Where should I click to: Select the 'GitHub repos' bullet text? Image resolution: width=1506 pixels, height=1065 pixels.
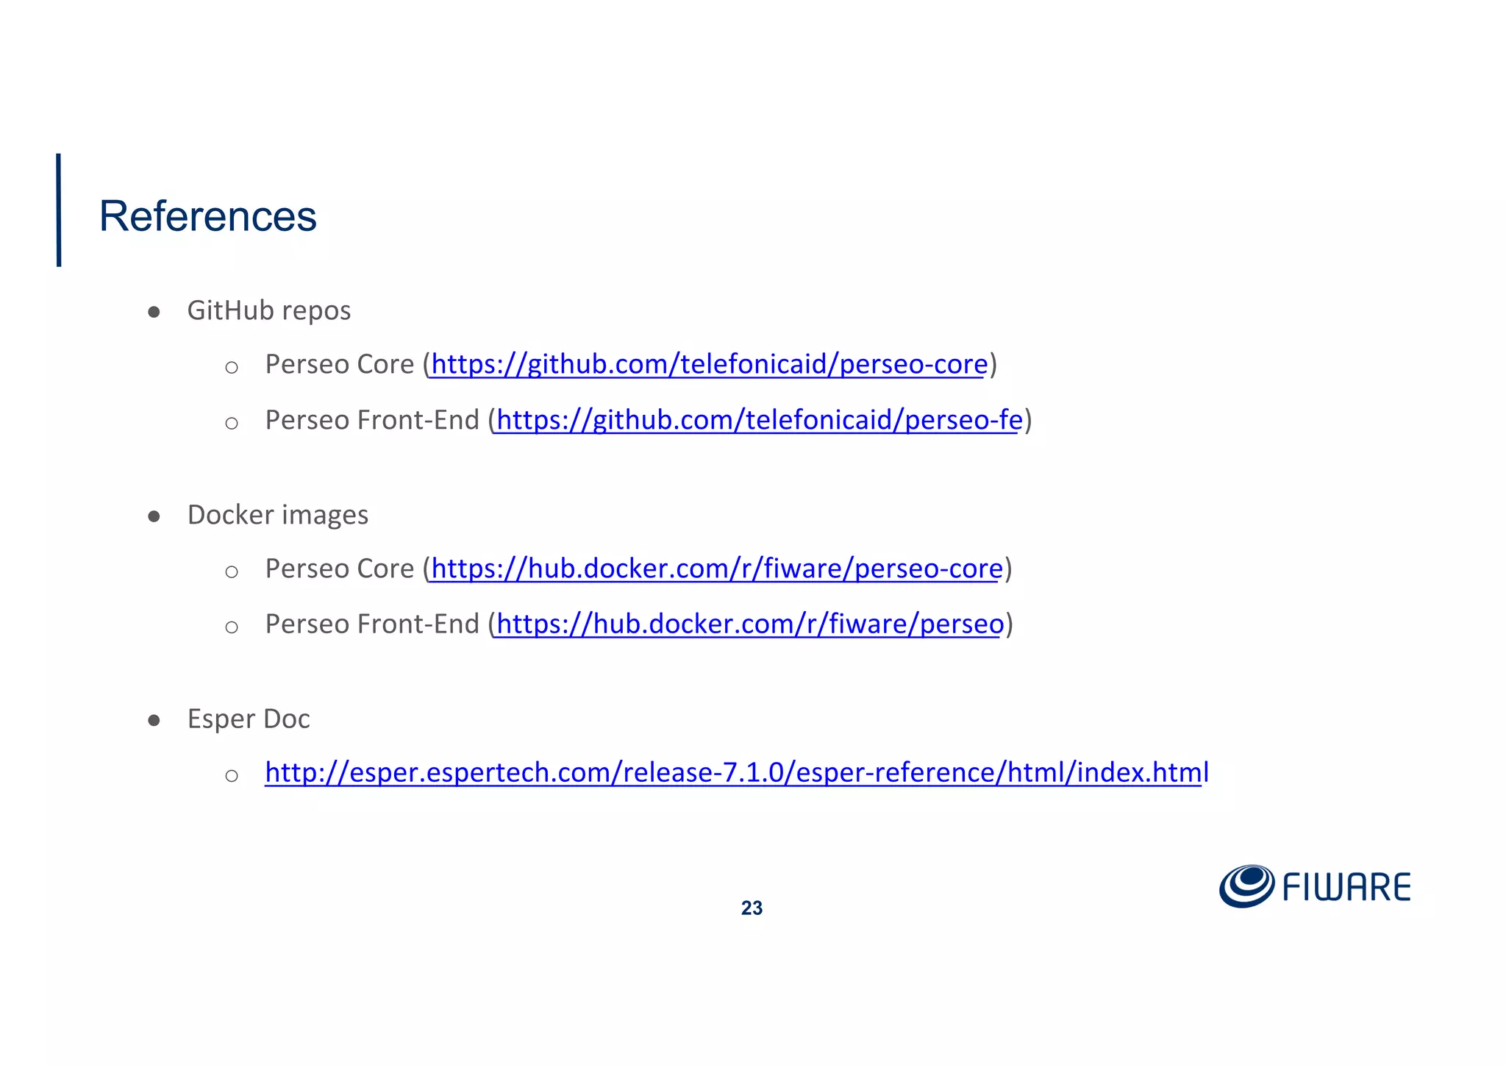tap(269, 311)
